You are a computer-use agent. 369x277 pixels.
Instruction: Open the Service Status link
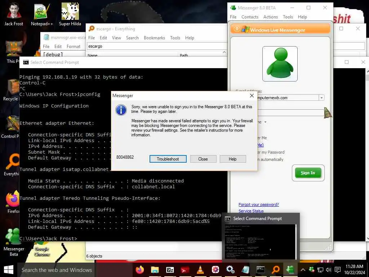[x=251, y=211]
